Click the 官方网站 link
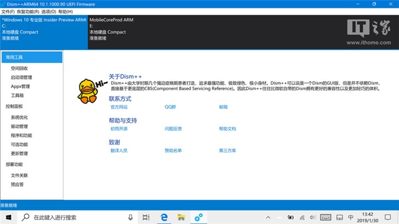399x224 pixels. point(119,107)
